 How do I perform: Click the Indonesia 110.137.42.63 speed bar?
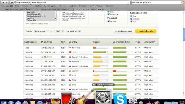(x=101, y=48)
